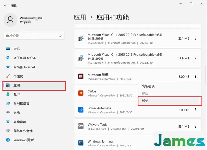Click the 22.1 MB size value
This screenshot has width=207, height=150.
pos(184,38)
